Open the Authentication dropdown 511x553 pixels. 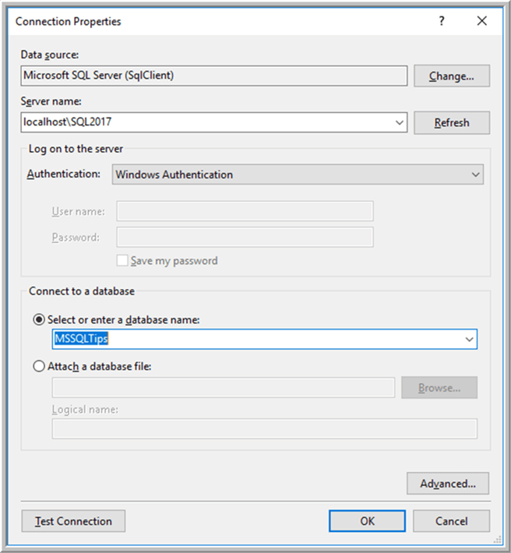click(298, 174)
